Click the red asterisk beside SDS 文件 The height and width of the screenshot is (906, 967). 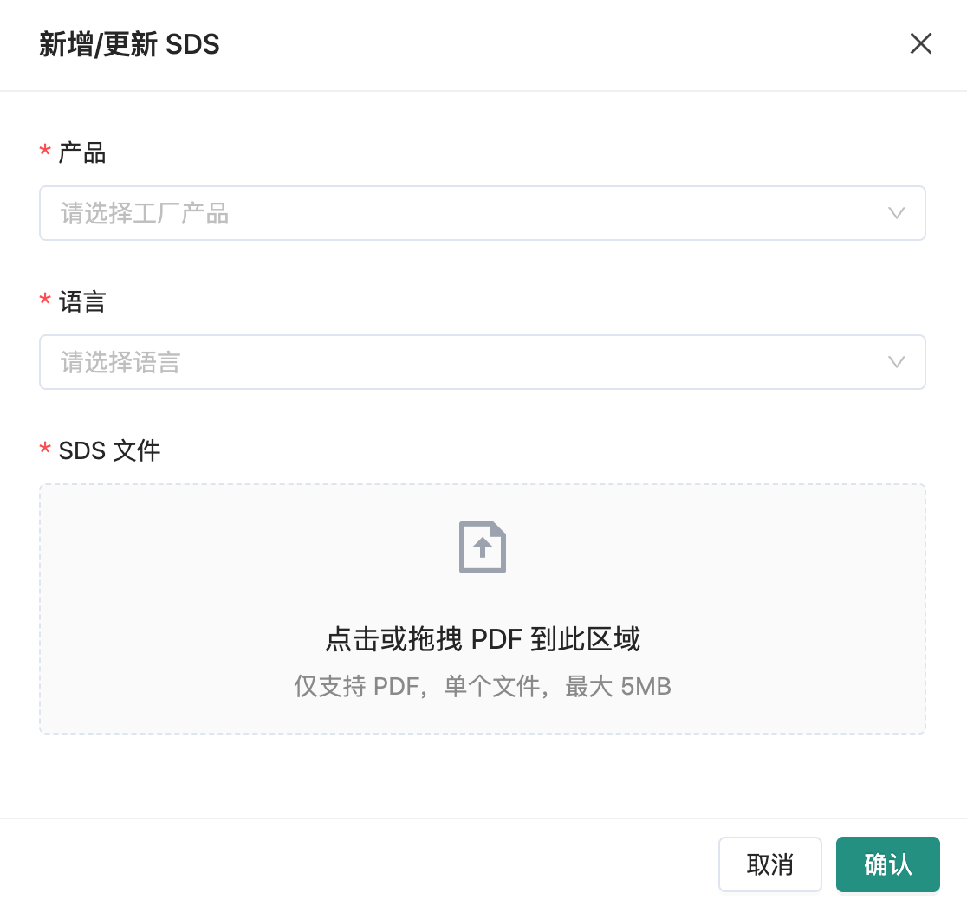[x=44, y=450]
